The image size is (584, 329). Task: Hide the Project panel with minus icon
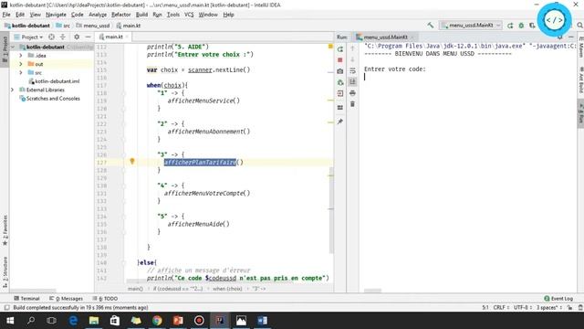click(x=88, y=37)
